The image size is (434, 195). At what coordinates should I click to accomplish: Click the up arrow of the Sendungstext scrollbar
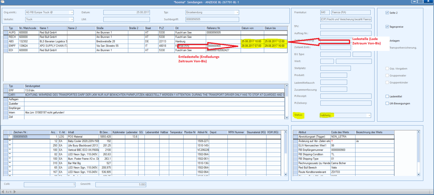coord(287,86)
